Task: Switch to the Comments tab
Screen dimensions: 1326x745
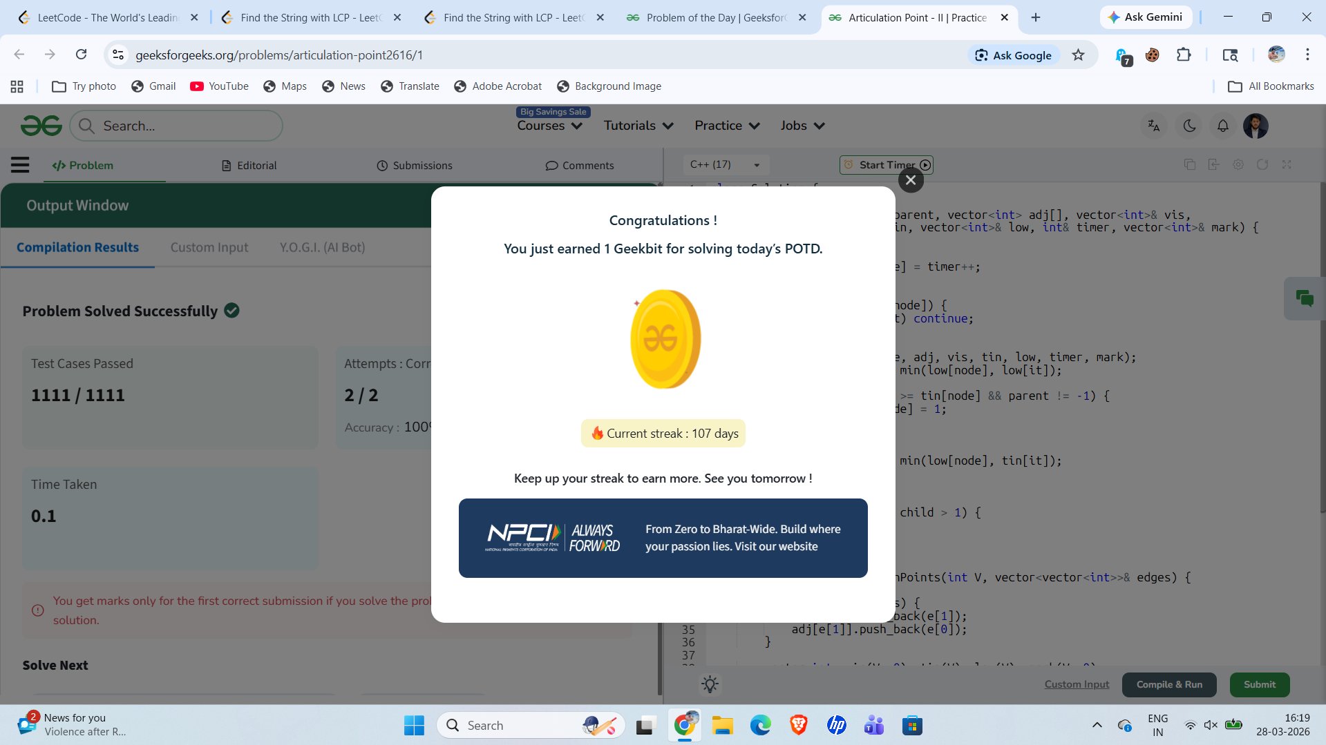Action: coord(580,166)
